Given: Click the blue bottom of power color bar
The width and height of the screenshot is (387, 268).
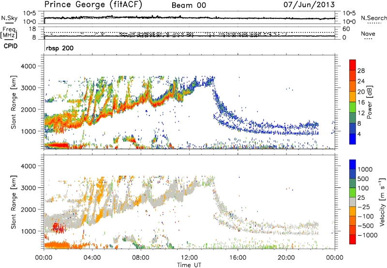Looking at the screenshot, I should 353,139.
